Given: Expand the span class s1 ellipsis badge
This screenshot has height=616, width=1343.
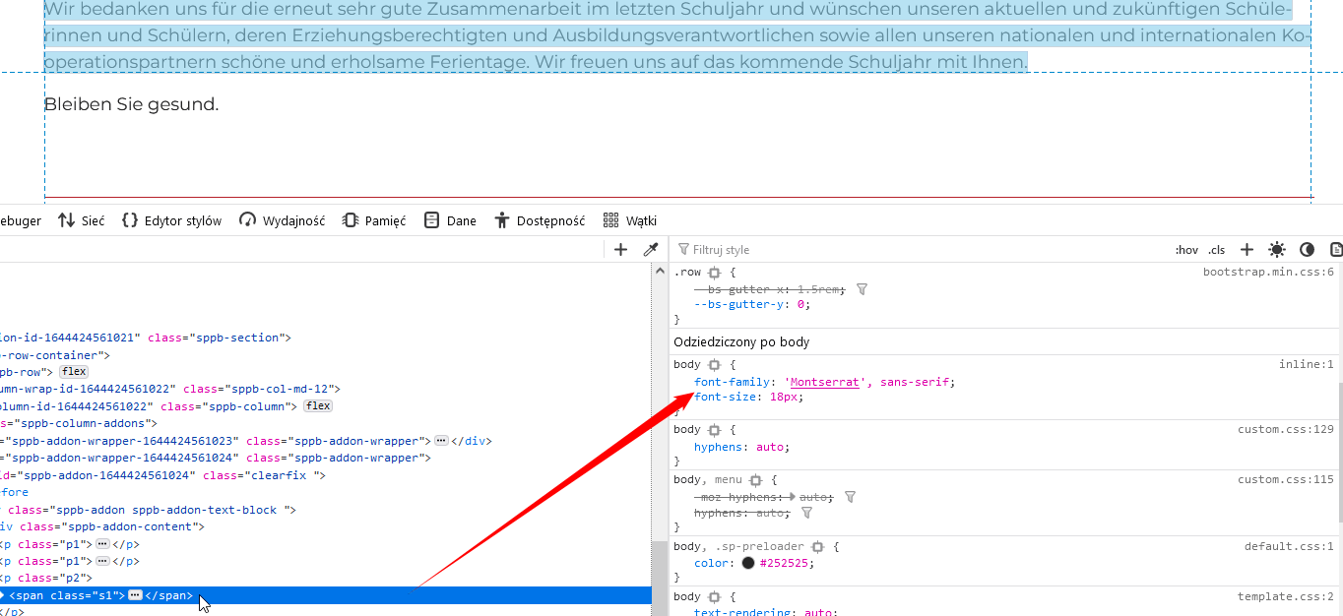Looking at the screenshot, I should click(135, 595).
